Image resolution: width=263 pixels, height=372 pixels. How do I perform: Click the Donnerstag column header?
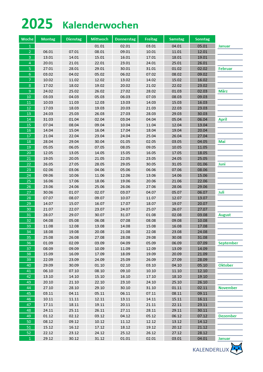pyautogui.click(x=125, y=39)
